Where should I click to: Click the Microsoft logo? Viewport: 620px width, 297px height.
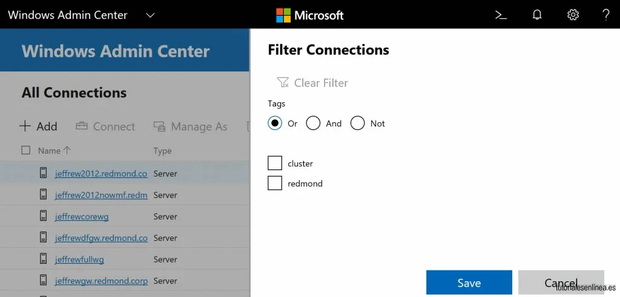coord(283,15)
